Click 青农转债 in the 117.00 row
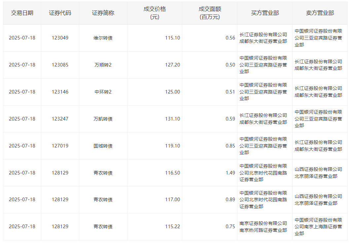The width and height of the screenshot is (350, 244). click(103, 200)
